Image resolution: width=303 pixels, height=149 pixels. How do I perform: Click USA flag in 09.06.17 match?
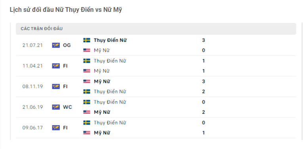(x=87, y=133)
